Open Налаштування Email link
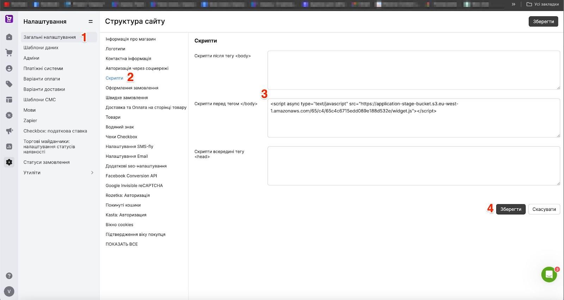The height and width of the screenshot is (300, 564). tap(127, 156)
